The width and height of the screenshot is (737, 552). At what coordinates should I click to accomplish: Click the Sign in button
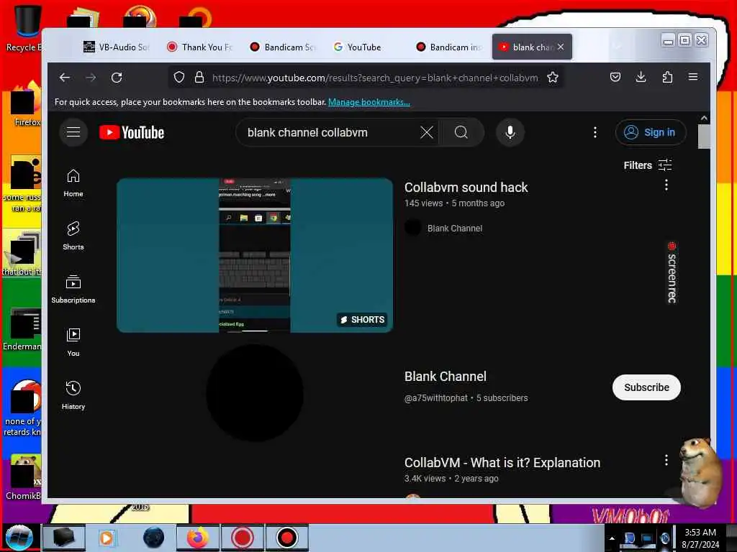coord(651,132)
